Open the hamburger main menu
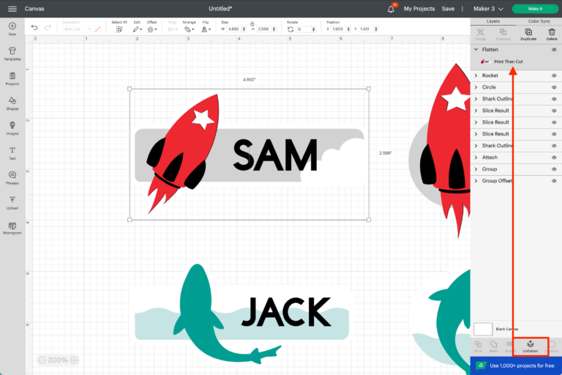Image resolution: width=562 pixels, height=375 pixels. [12, 9]
